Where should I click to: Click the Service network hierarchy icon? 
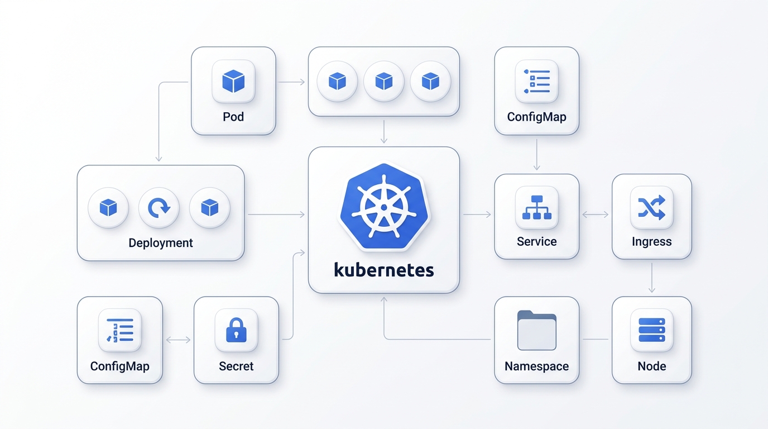[x=536, y=208]
